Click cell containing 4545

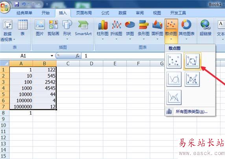pos(44,88)
